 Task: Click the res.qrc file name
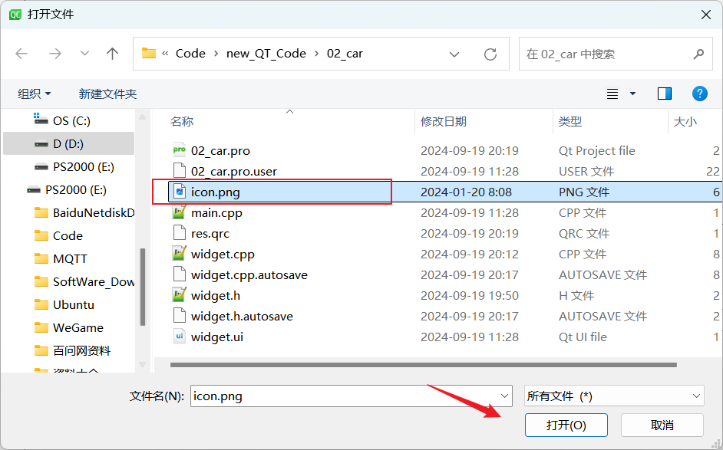pyautogui.click(x=210, y=234)
